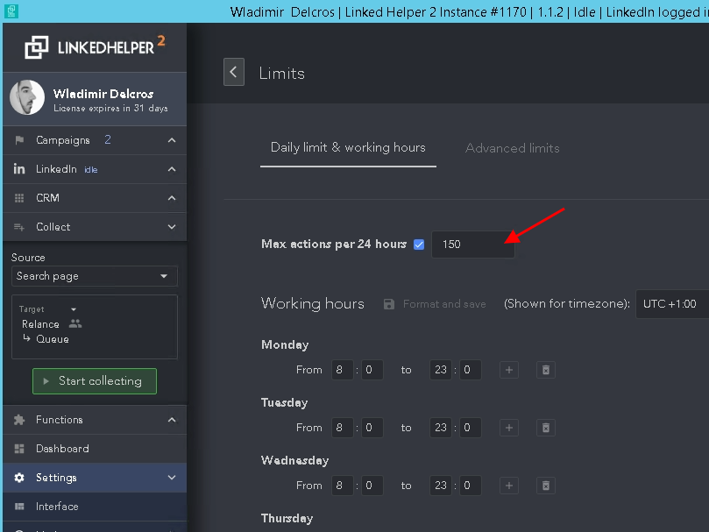
Task: Click Wednesday From hour field
Action: click(x=343, y=486)
